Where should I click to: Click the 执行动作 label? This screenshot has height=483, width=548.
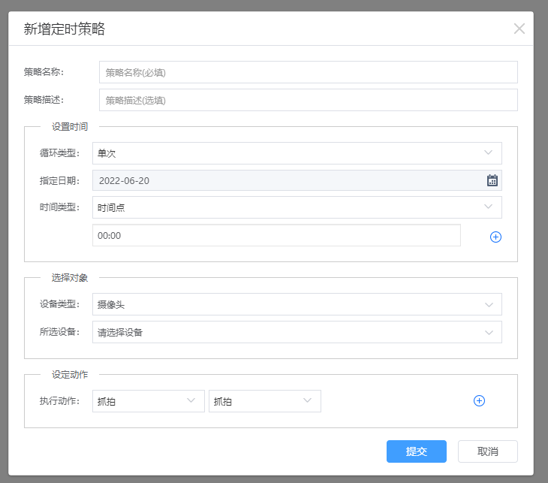60,401
